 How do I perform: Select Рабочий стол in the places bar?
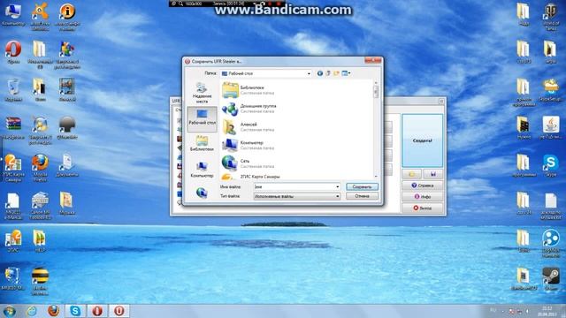[x=202, y=118]
